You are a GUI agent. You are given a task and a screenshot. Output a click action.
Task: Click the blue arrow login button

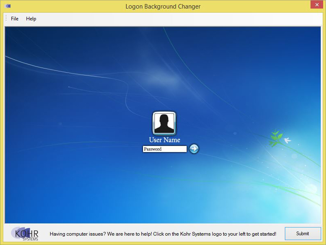point(194,149)
